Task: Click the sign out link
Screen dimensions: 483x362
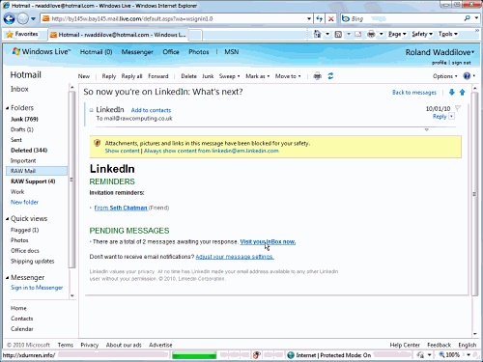Action: click(x=462, y=63)
